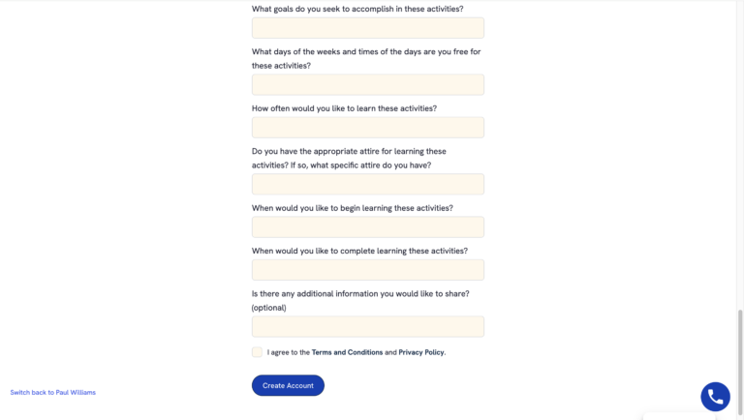
Task: Focus the goals to accomplish input field
Action: point(368,28)
